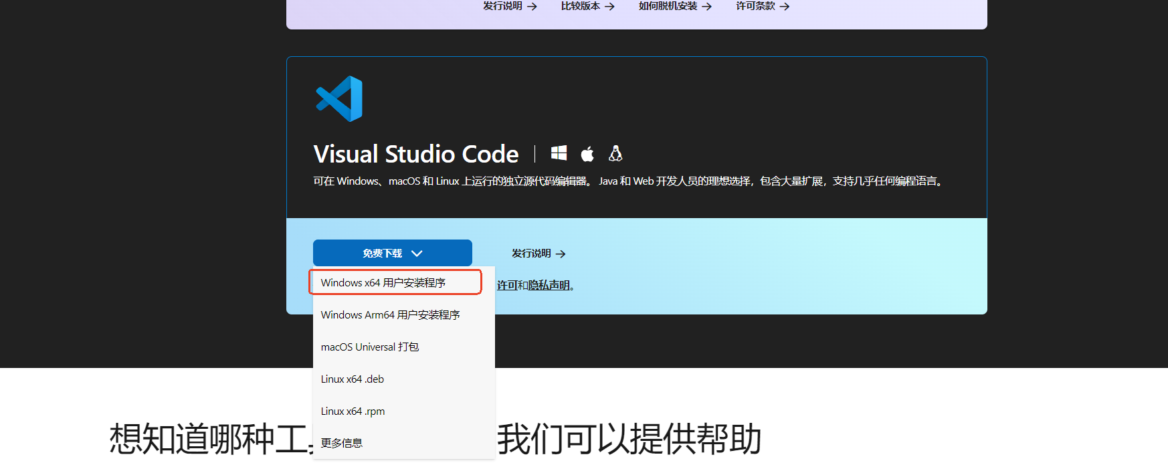Open 许可条款 link in top banner
Screen dimensions: 1168x467
pos(763,6)
